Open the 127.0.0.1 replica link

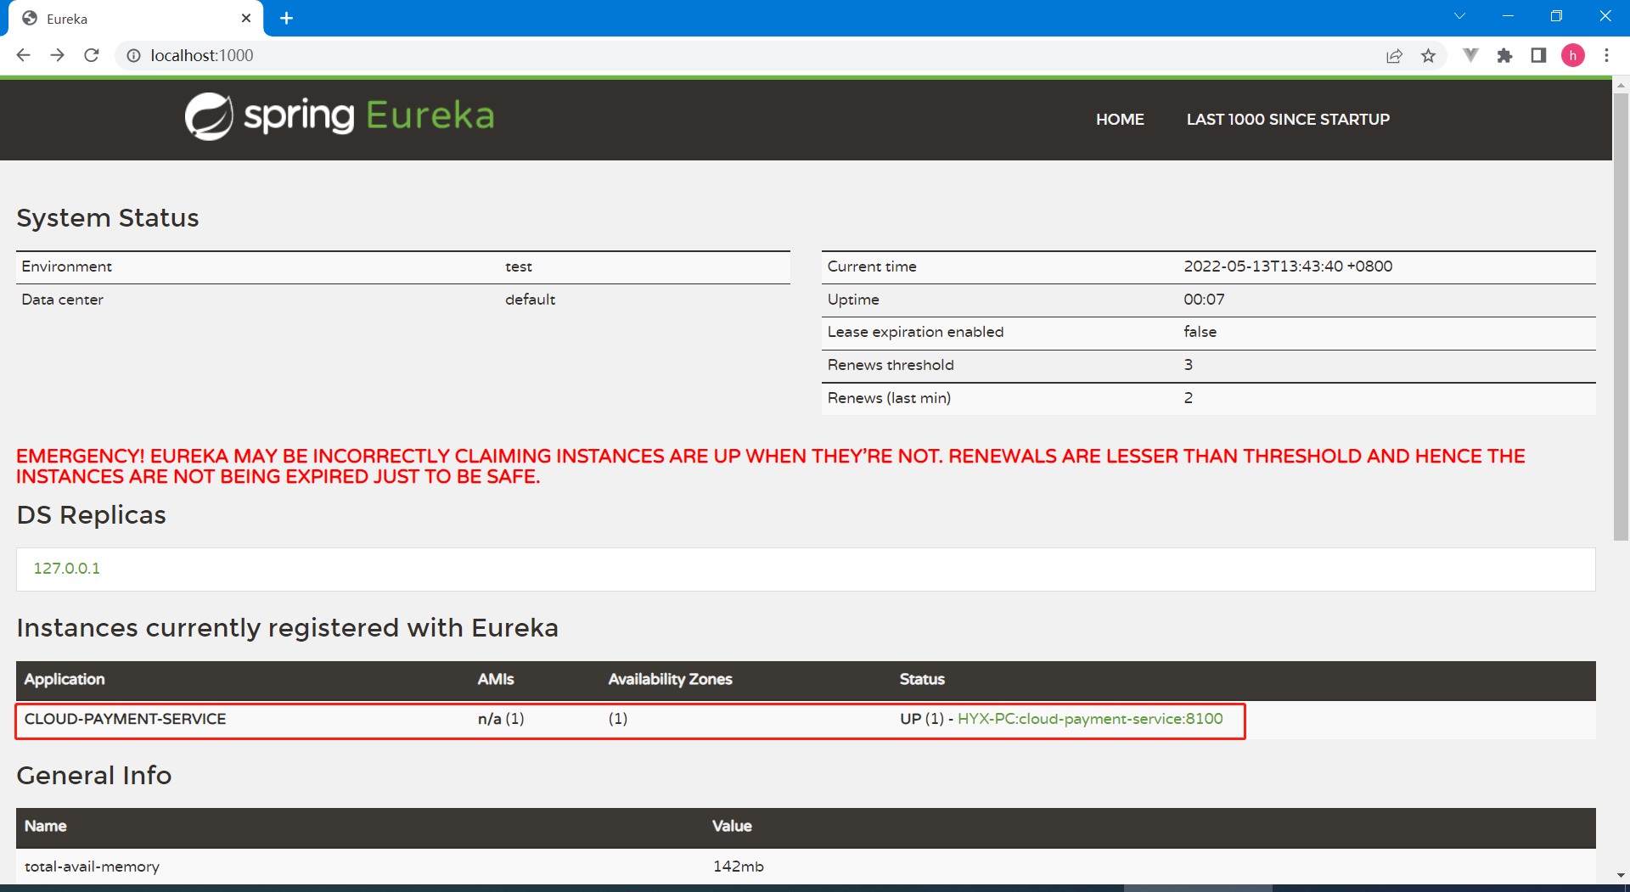[66, 569]
